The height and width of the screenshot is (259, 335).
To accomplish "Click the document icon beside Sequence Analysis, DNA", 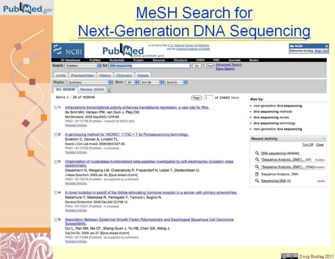I will 257,174.
